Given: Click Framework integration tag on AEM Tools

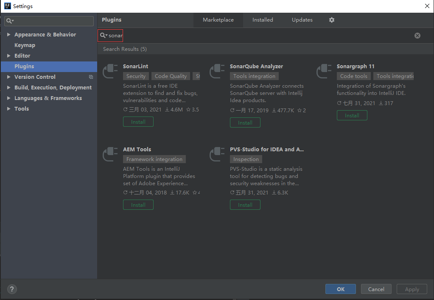Looking at the screenshot, I should (154, 159).
